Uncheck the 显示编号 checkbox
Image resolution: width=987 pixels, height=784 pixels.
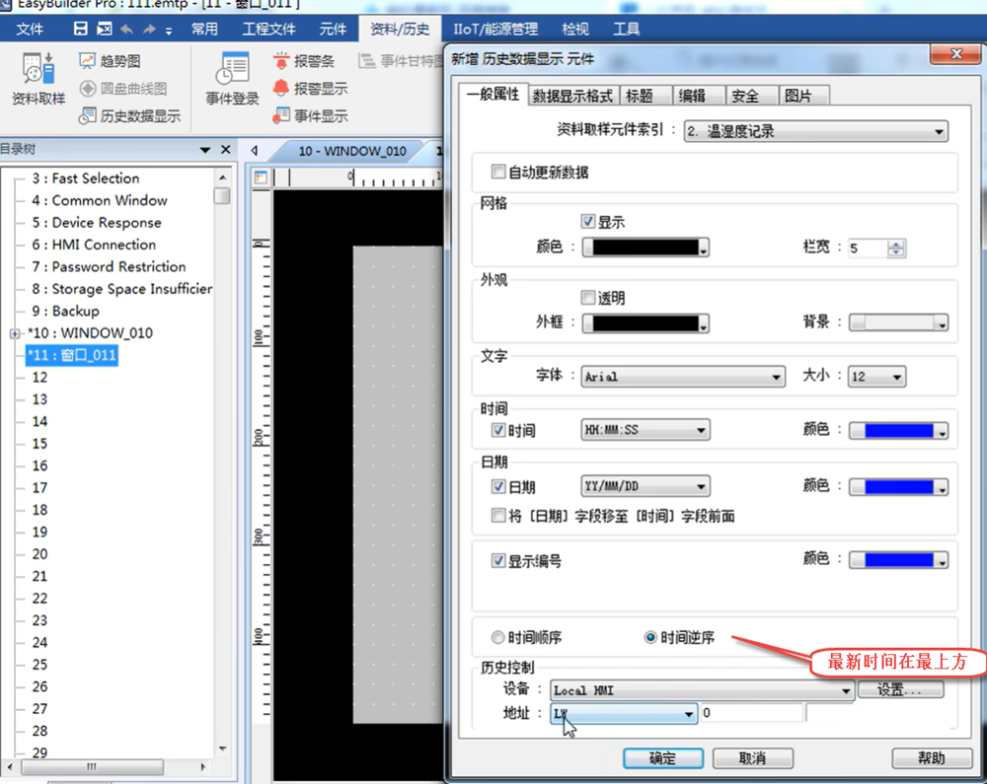[x=499, y=561]
